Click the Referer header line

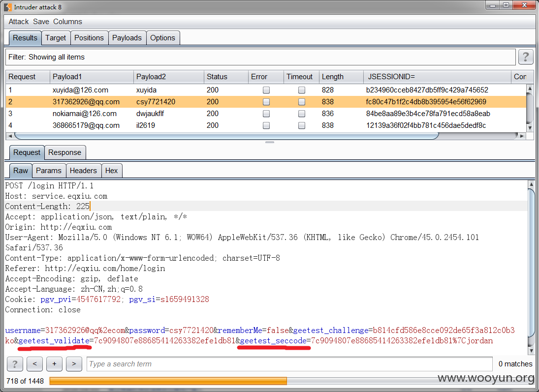[x=85, y=269]
